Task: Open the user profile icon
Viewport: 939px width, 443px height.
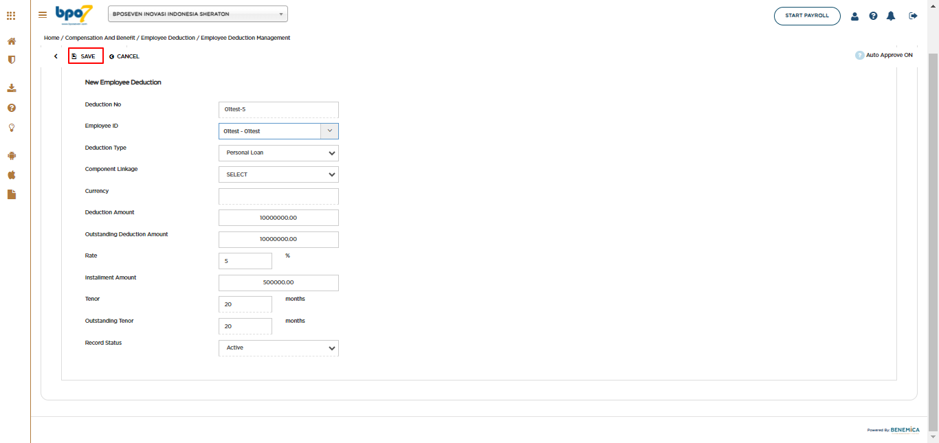Action: coord(854,16)
